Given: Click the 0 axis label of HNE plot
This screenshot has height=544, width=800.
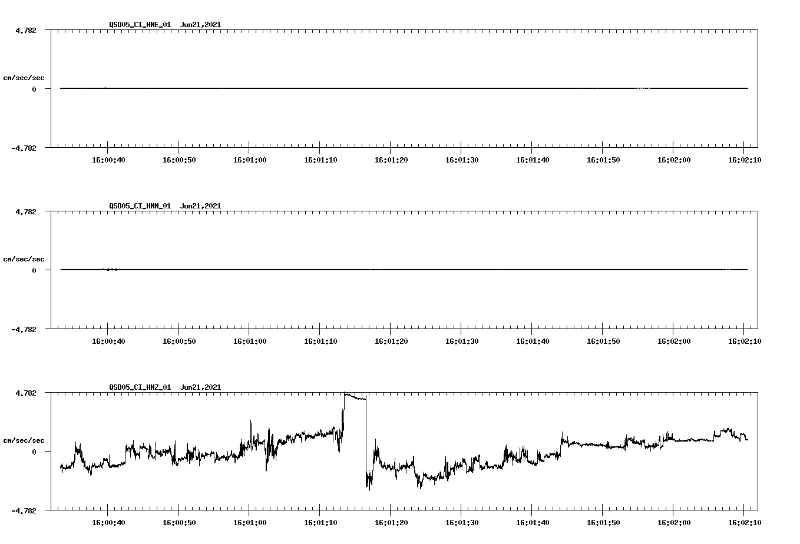Looking at the screenshot, I should (34, 89).
